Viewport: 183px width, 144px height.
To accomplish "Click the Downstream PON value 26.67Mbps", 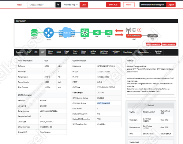I will coord(147,126).
